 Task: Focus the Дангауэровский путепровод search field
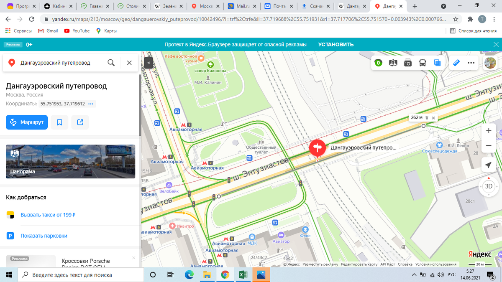(55, 63)
